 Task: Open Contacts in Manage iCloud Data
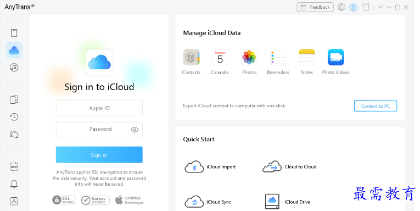point(191,62)
